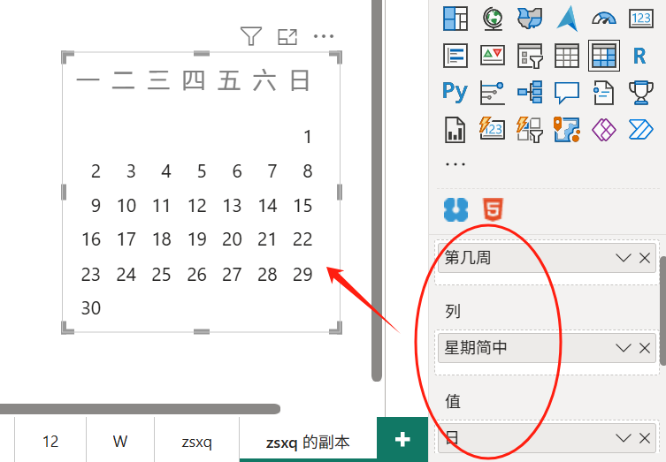The width and height of the screenshot is (666, 462).
Task: Click the matrix cell showing 12
Action: pyautogui.click(x=197, y=206)
